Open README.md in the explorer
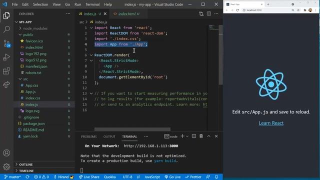The height and width of the screenshot is (180, 320). pyautogui.click(x=33, y=130)
